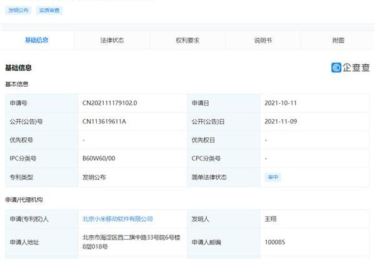Switch to the 基础信息 tab
This screenshot has height=259, width=375.
[x=37, y=40]
